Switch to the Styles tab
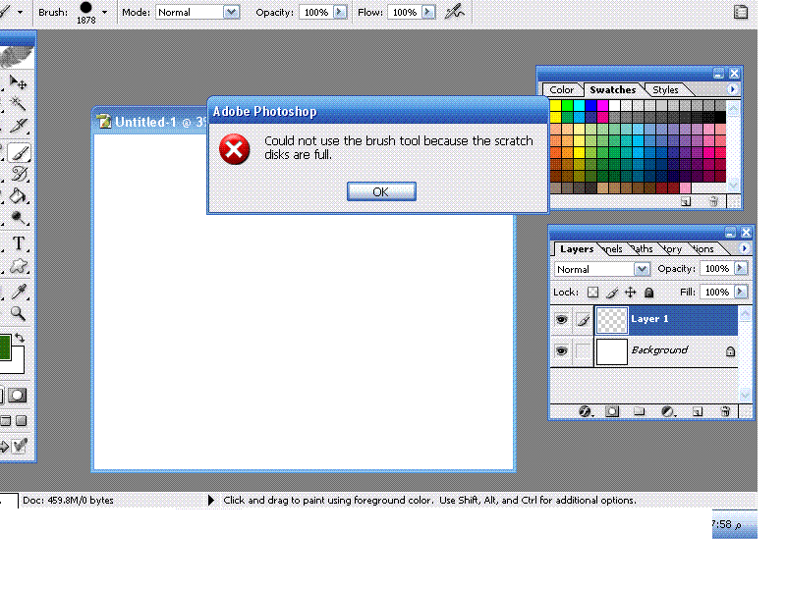 (666, 89)
